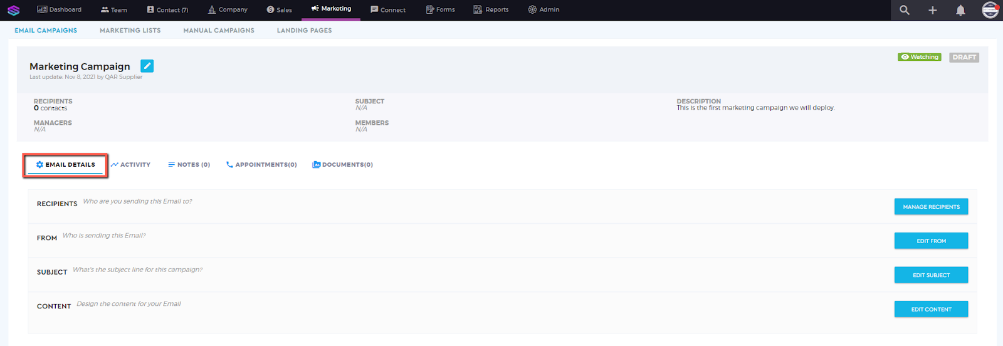Select the Notes (0) tab

[x=189, y=165]
